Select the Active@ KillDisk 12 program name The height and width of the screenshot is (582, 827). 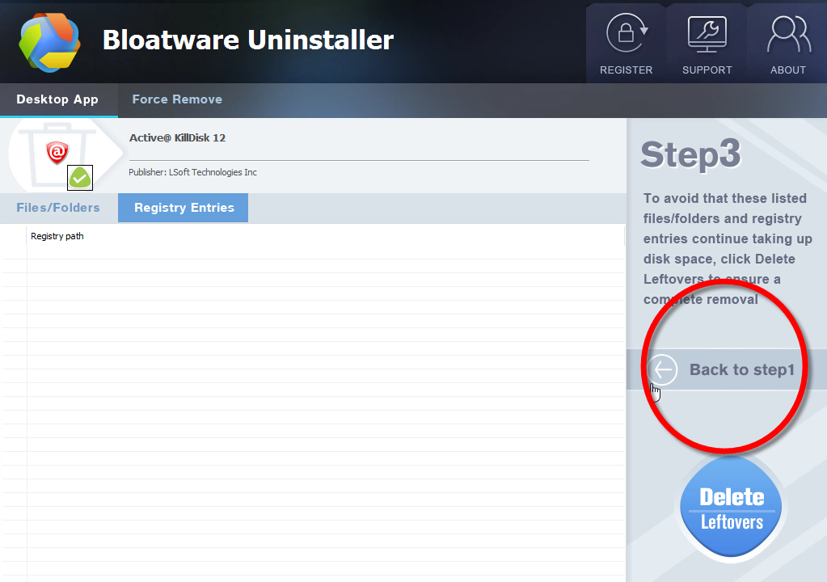177,138
